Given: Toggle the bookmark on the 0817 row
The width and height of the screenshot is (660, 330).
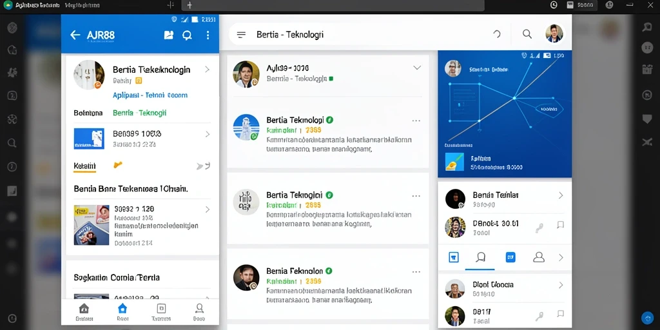Looking at the screenshot, I should pyautogui.click(x=560, y=314).
